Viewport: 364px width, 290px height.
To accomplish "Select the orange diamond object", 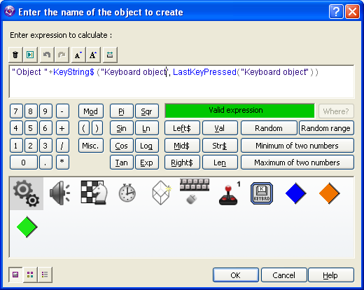I will (x=329, y=193).
